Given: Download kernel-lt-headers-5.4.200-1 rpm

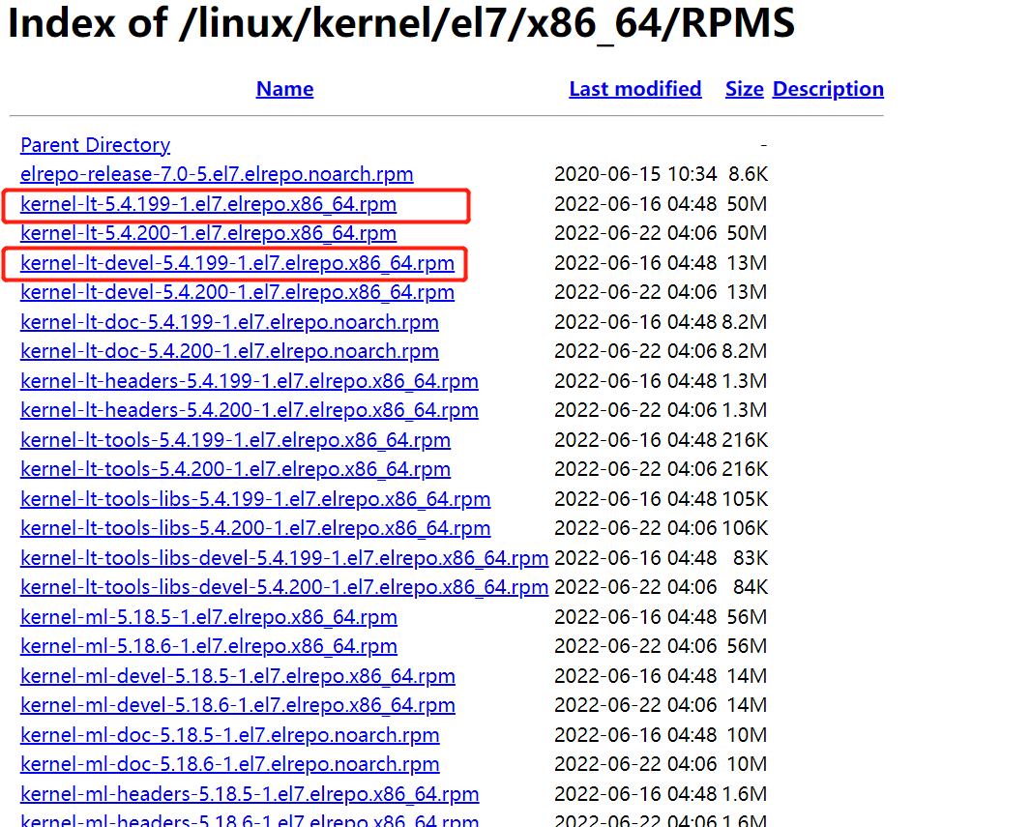Looking at the screenshot, I should click(x=249, y=410).
